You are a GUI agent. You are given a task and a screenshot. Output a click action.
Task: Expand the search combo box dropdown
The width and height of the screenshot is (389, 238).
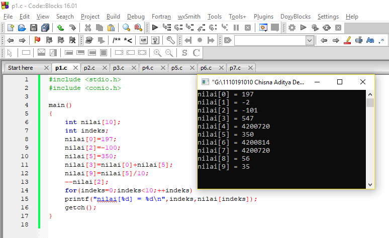pyautogui.click(x=310, y=40)
